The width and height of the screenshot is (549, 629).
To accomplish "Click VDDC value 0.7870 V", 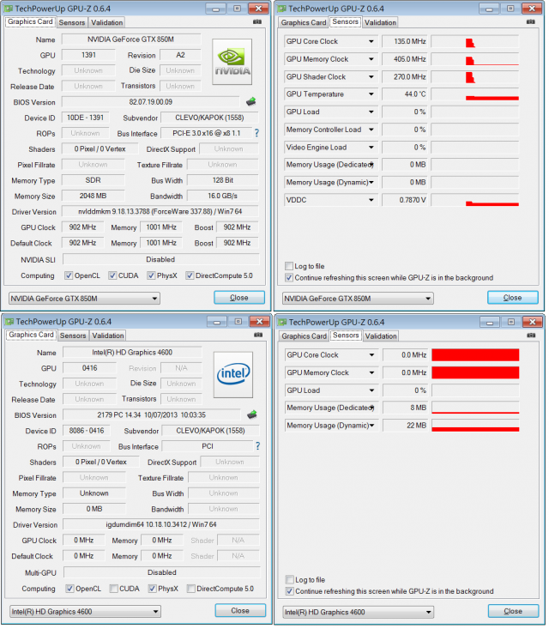I will click(x=405, y=200).
